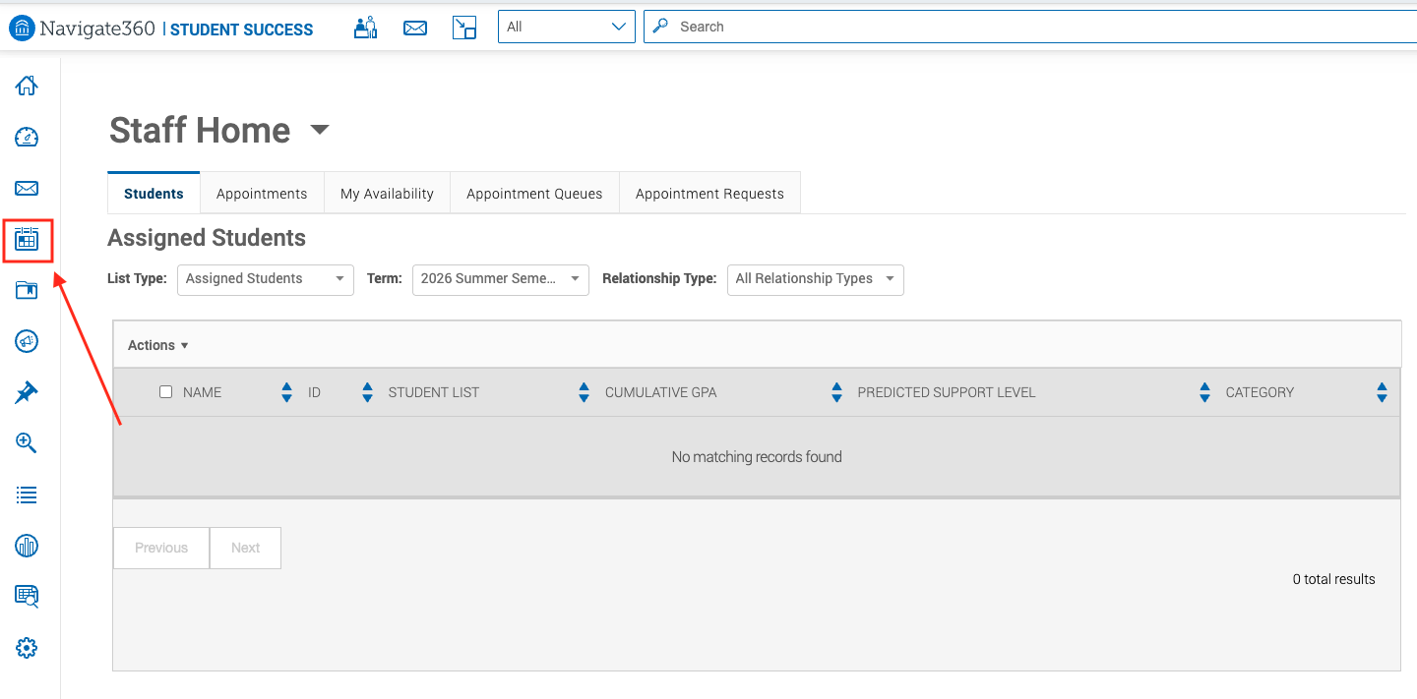The height and width of the screenshot is (699, 1417).
Task: Click the Assigned Students heading
Action: tap(207, 238)
